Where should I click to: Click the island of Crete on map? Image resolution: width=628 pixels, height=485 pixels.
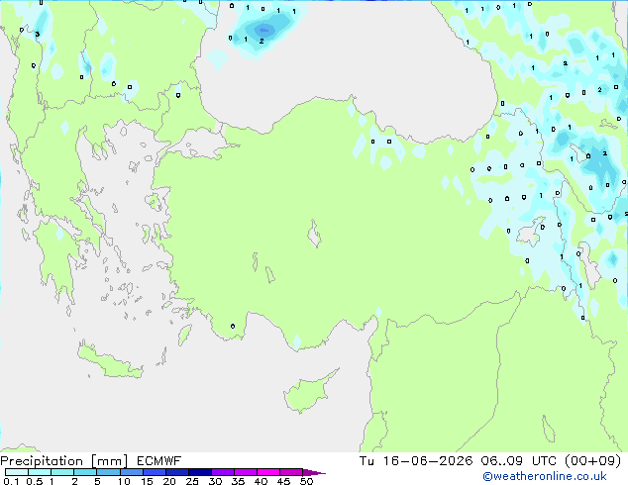(110, 362)
